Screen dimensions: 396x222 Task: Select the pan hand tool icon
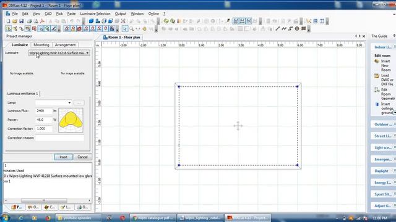144,29
